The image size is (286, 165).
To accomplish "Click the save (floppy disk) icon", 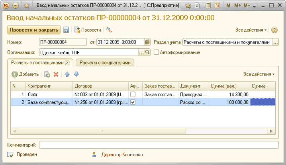I will pos(66,30).
